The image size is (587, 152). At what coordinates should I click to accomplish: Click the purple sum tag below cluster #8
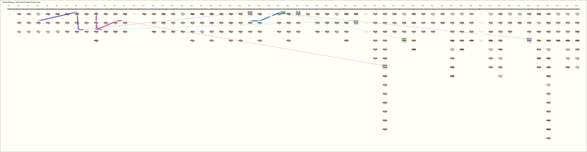(x=81, y=29)
